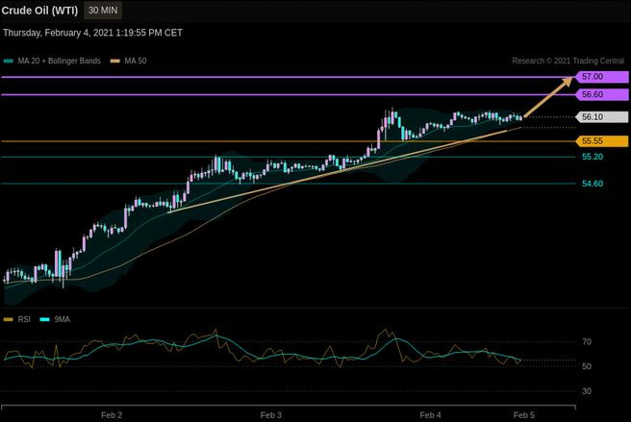Click the 56.60 resistance price label
Screen dimensions: 631x422
click(601, 94)
